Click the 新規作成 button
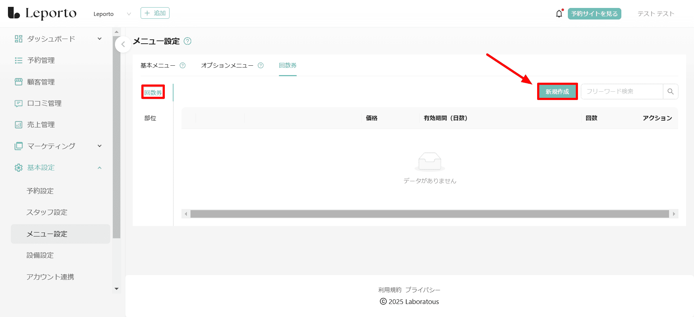The image size is (694, 317). click(x=557, y=92)
